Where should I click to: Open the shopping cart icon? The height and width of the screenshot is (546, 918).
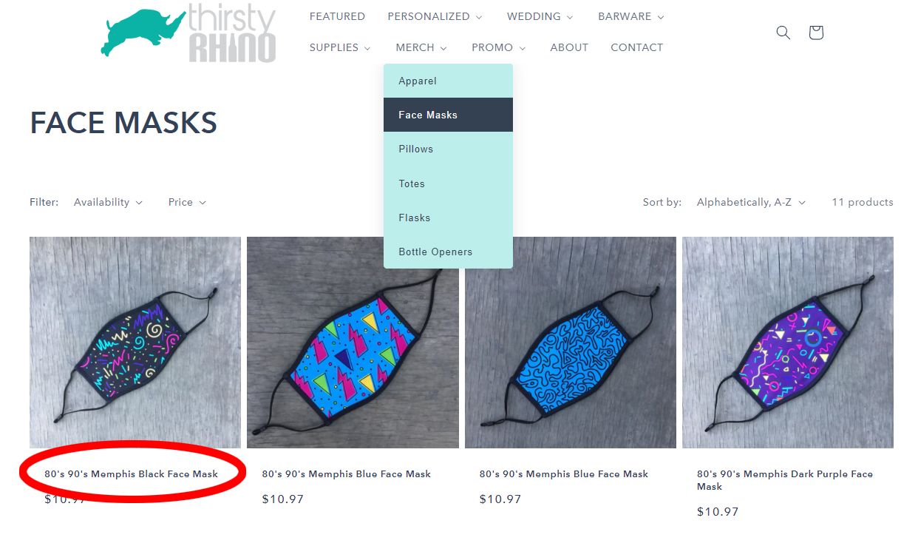click(x=816, y=33)
